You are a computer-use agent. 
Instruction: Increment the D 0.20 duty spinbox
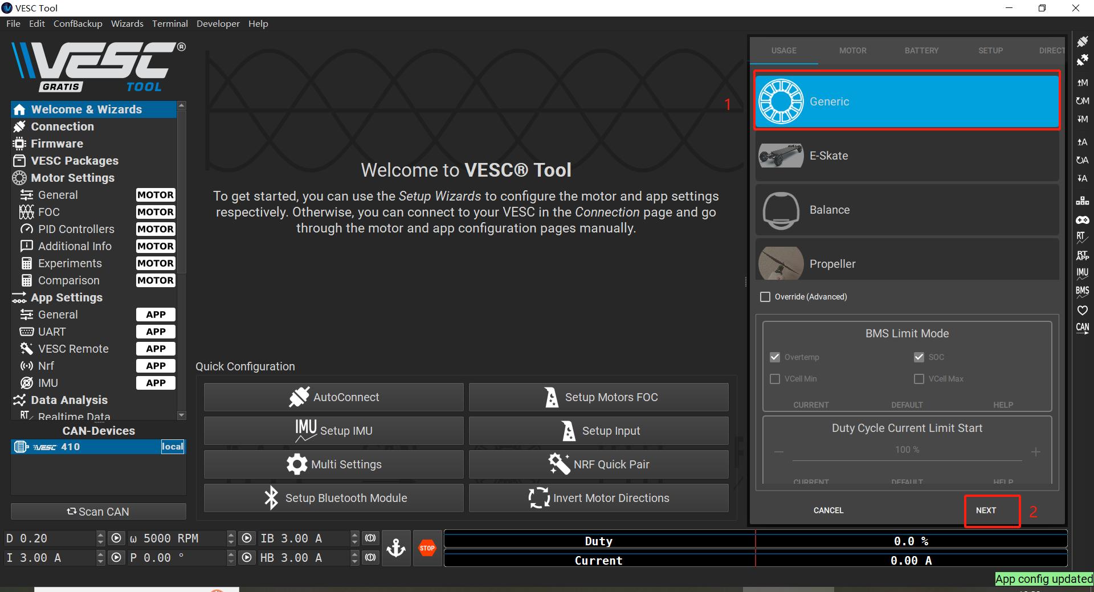(x=101, y=534)
